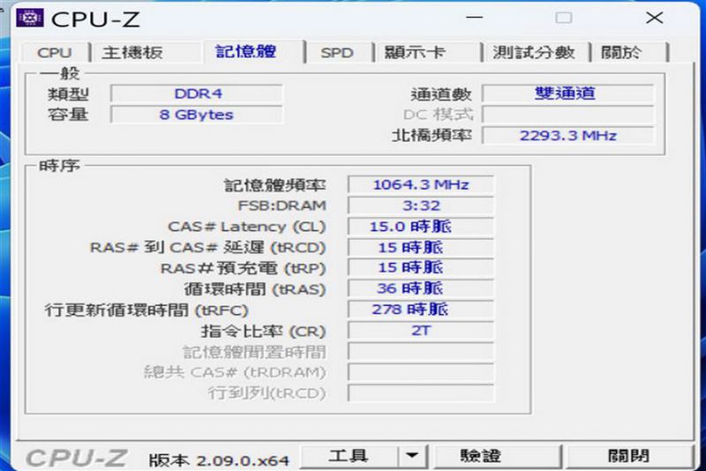Click the 8 GBytes capacity field
706x471 pixels.
(197, 115)
